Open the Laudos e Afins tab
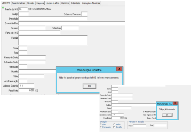The width and height of the screenshot is (192, 135). (52, 3)
